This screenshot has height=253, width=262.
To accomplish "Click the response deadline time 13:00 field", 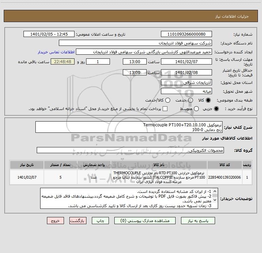I will [135, 61].
